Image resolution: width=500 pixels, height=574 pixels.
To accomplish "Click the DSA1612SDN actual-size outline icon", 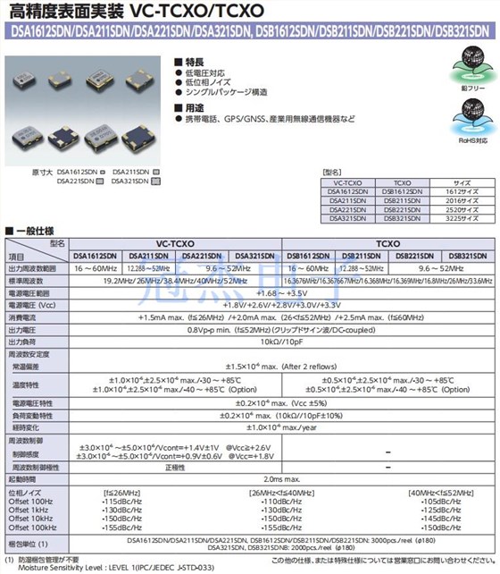I will coord(103,172).
